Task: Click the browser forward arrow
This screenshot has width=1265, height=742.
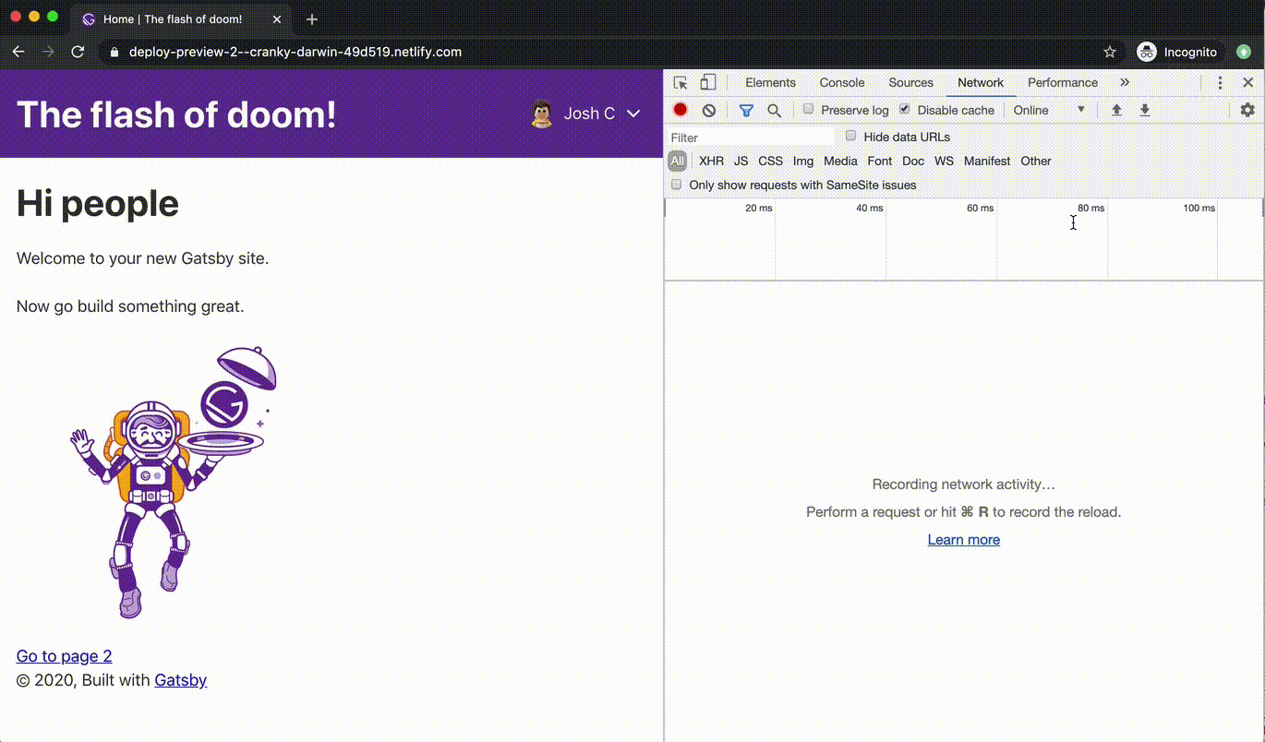Action: 48,52
